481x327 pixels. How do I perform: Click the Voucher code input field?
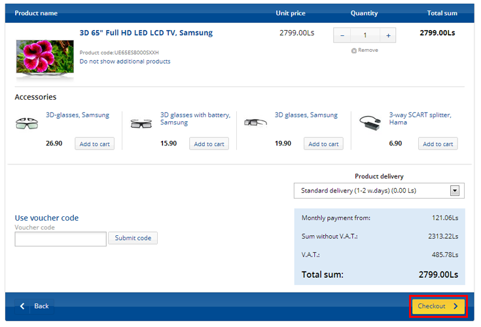click(x=60, y=239)
